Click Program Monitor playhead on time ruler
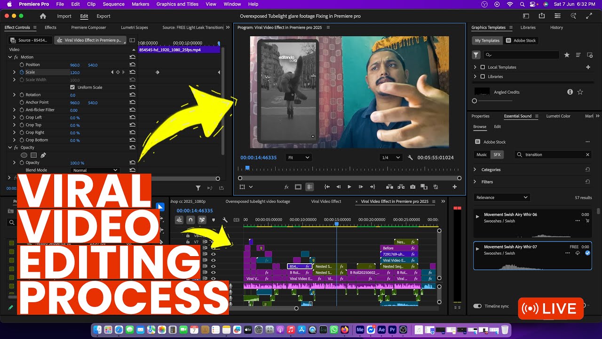Viewport: 602px width, 339px height. tap(247, 168)
